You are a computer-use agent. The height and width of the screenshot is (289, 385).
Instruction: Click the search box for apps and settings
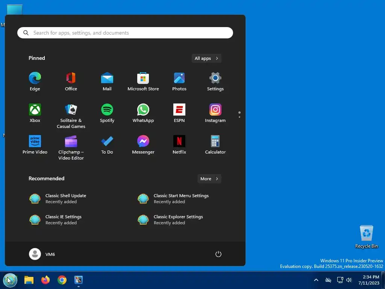pyautogui.click(x=125, y=33)
